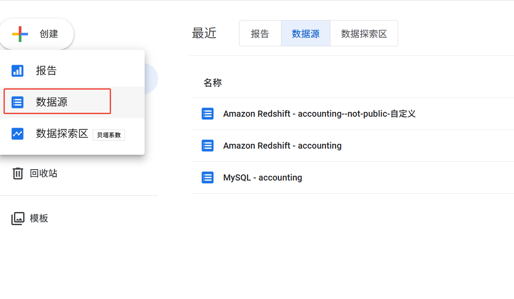Click the icon beside MySQL - accounting
Image resolution: width=514 pixels, height=299 pixels.
pyautogui.click(x=208, y=177)
